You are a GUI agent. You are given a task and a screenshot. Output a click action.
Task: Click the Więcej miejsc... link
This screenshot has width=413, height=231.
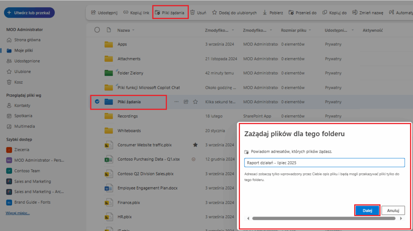click(x=18, y=213)
